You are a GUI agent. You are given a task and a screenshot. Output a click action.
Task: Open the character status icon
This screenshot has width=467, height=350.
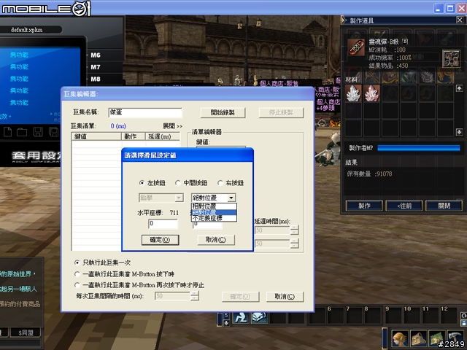(399, 338)
